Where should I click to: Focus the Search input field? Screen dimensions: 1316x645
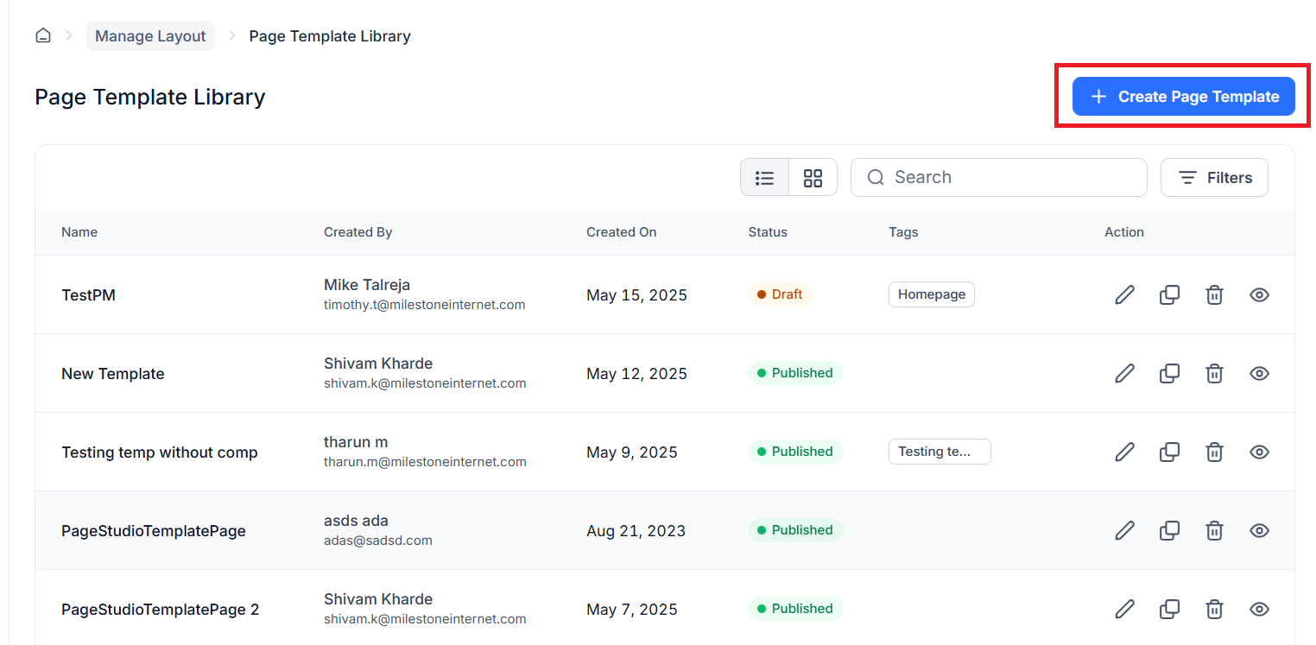999,178
